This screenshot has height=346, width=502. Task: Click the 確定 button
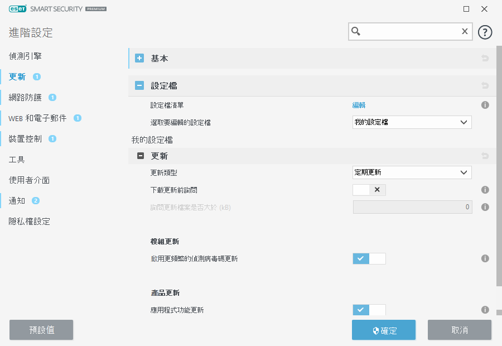[x=384, y=330]
